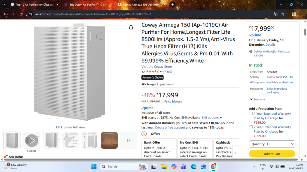Play the product videos thumbnail
The width and height of the screenshot is (307, 172).
click(32, 140)
